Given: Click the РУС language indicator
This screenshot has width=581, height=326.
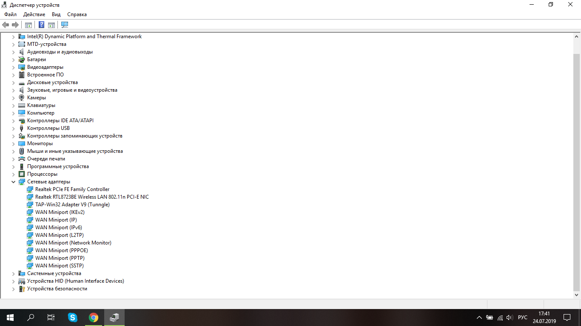Looking at the screenshot, I should [523, 318].
